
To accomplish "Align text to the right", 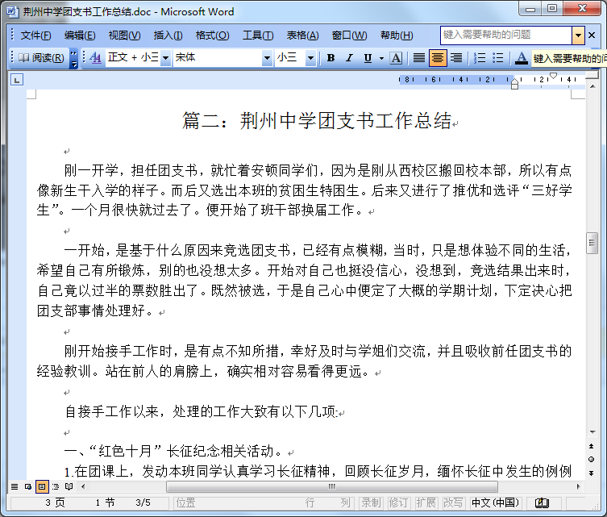I will coord(456,58).
